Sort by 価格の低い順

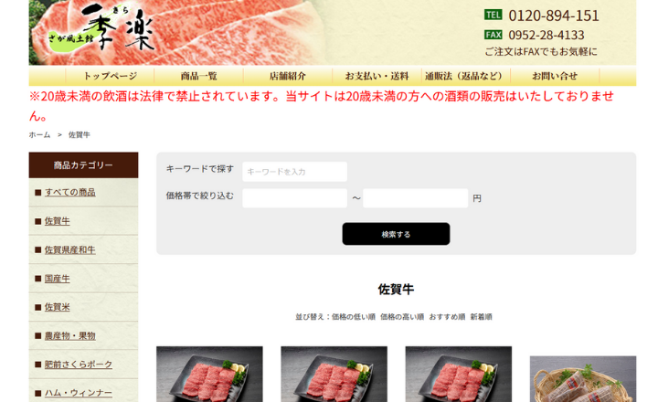click(x=354, y=317)
